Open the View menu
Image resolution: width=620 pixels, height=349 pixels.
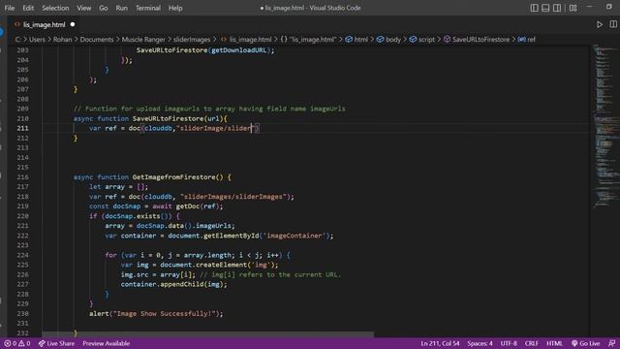(84, 8)
